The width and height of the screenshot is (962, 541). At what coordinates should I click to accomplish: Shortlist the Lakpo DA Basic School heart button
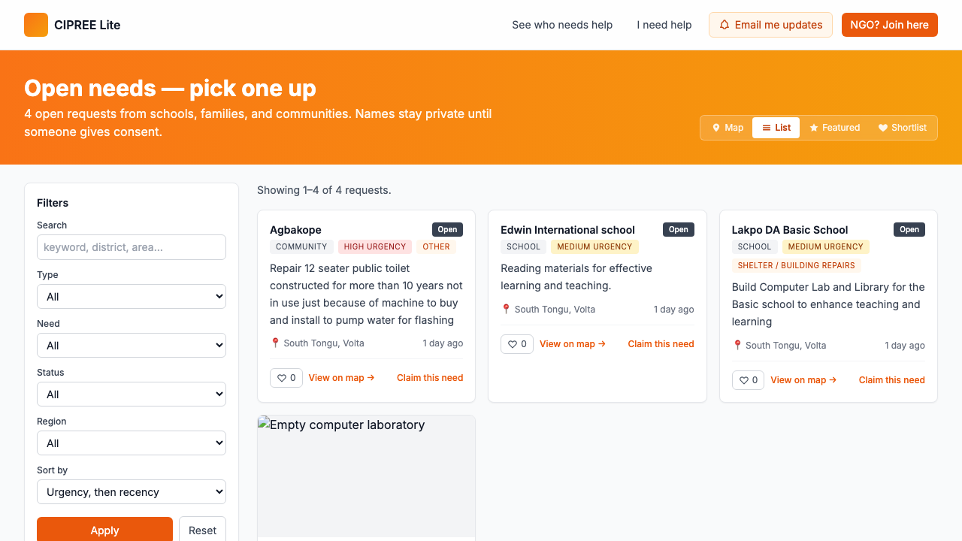(748, 380)
